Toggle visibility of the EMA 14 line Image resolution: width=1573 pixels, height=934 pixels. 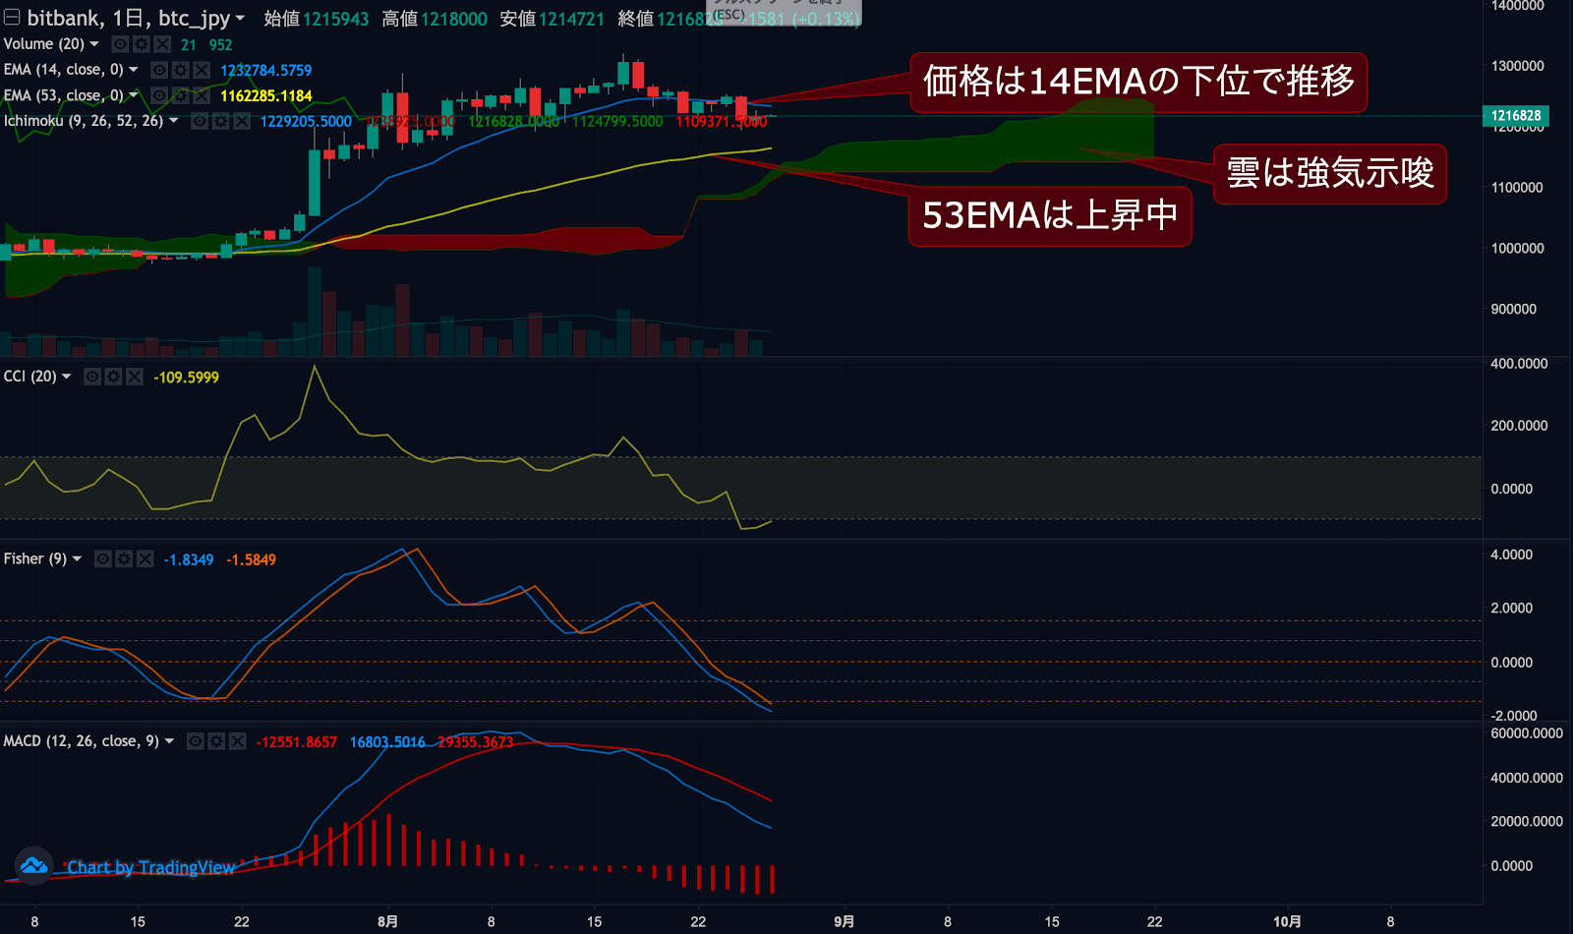[159, 70]
